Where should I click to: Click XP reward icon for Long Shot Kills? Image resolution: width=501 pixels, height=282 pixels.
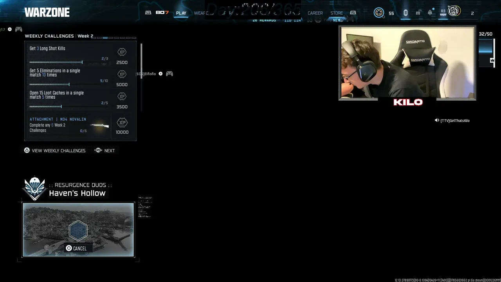[122, 52]
